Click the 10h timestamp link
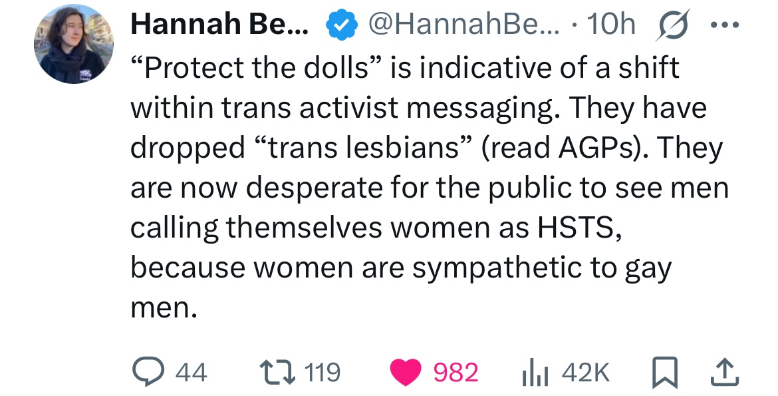 pos(611,24)
